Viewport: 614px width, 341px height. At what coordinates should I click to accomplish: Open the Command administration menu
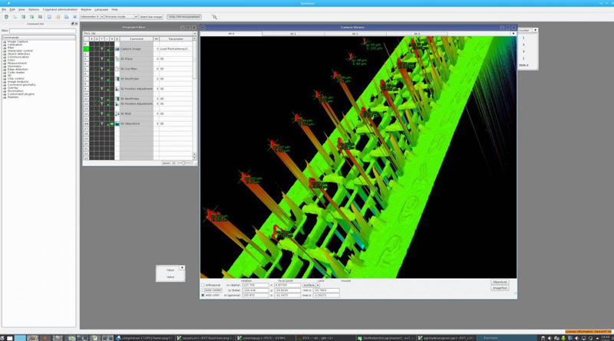(x=59, y=9)
